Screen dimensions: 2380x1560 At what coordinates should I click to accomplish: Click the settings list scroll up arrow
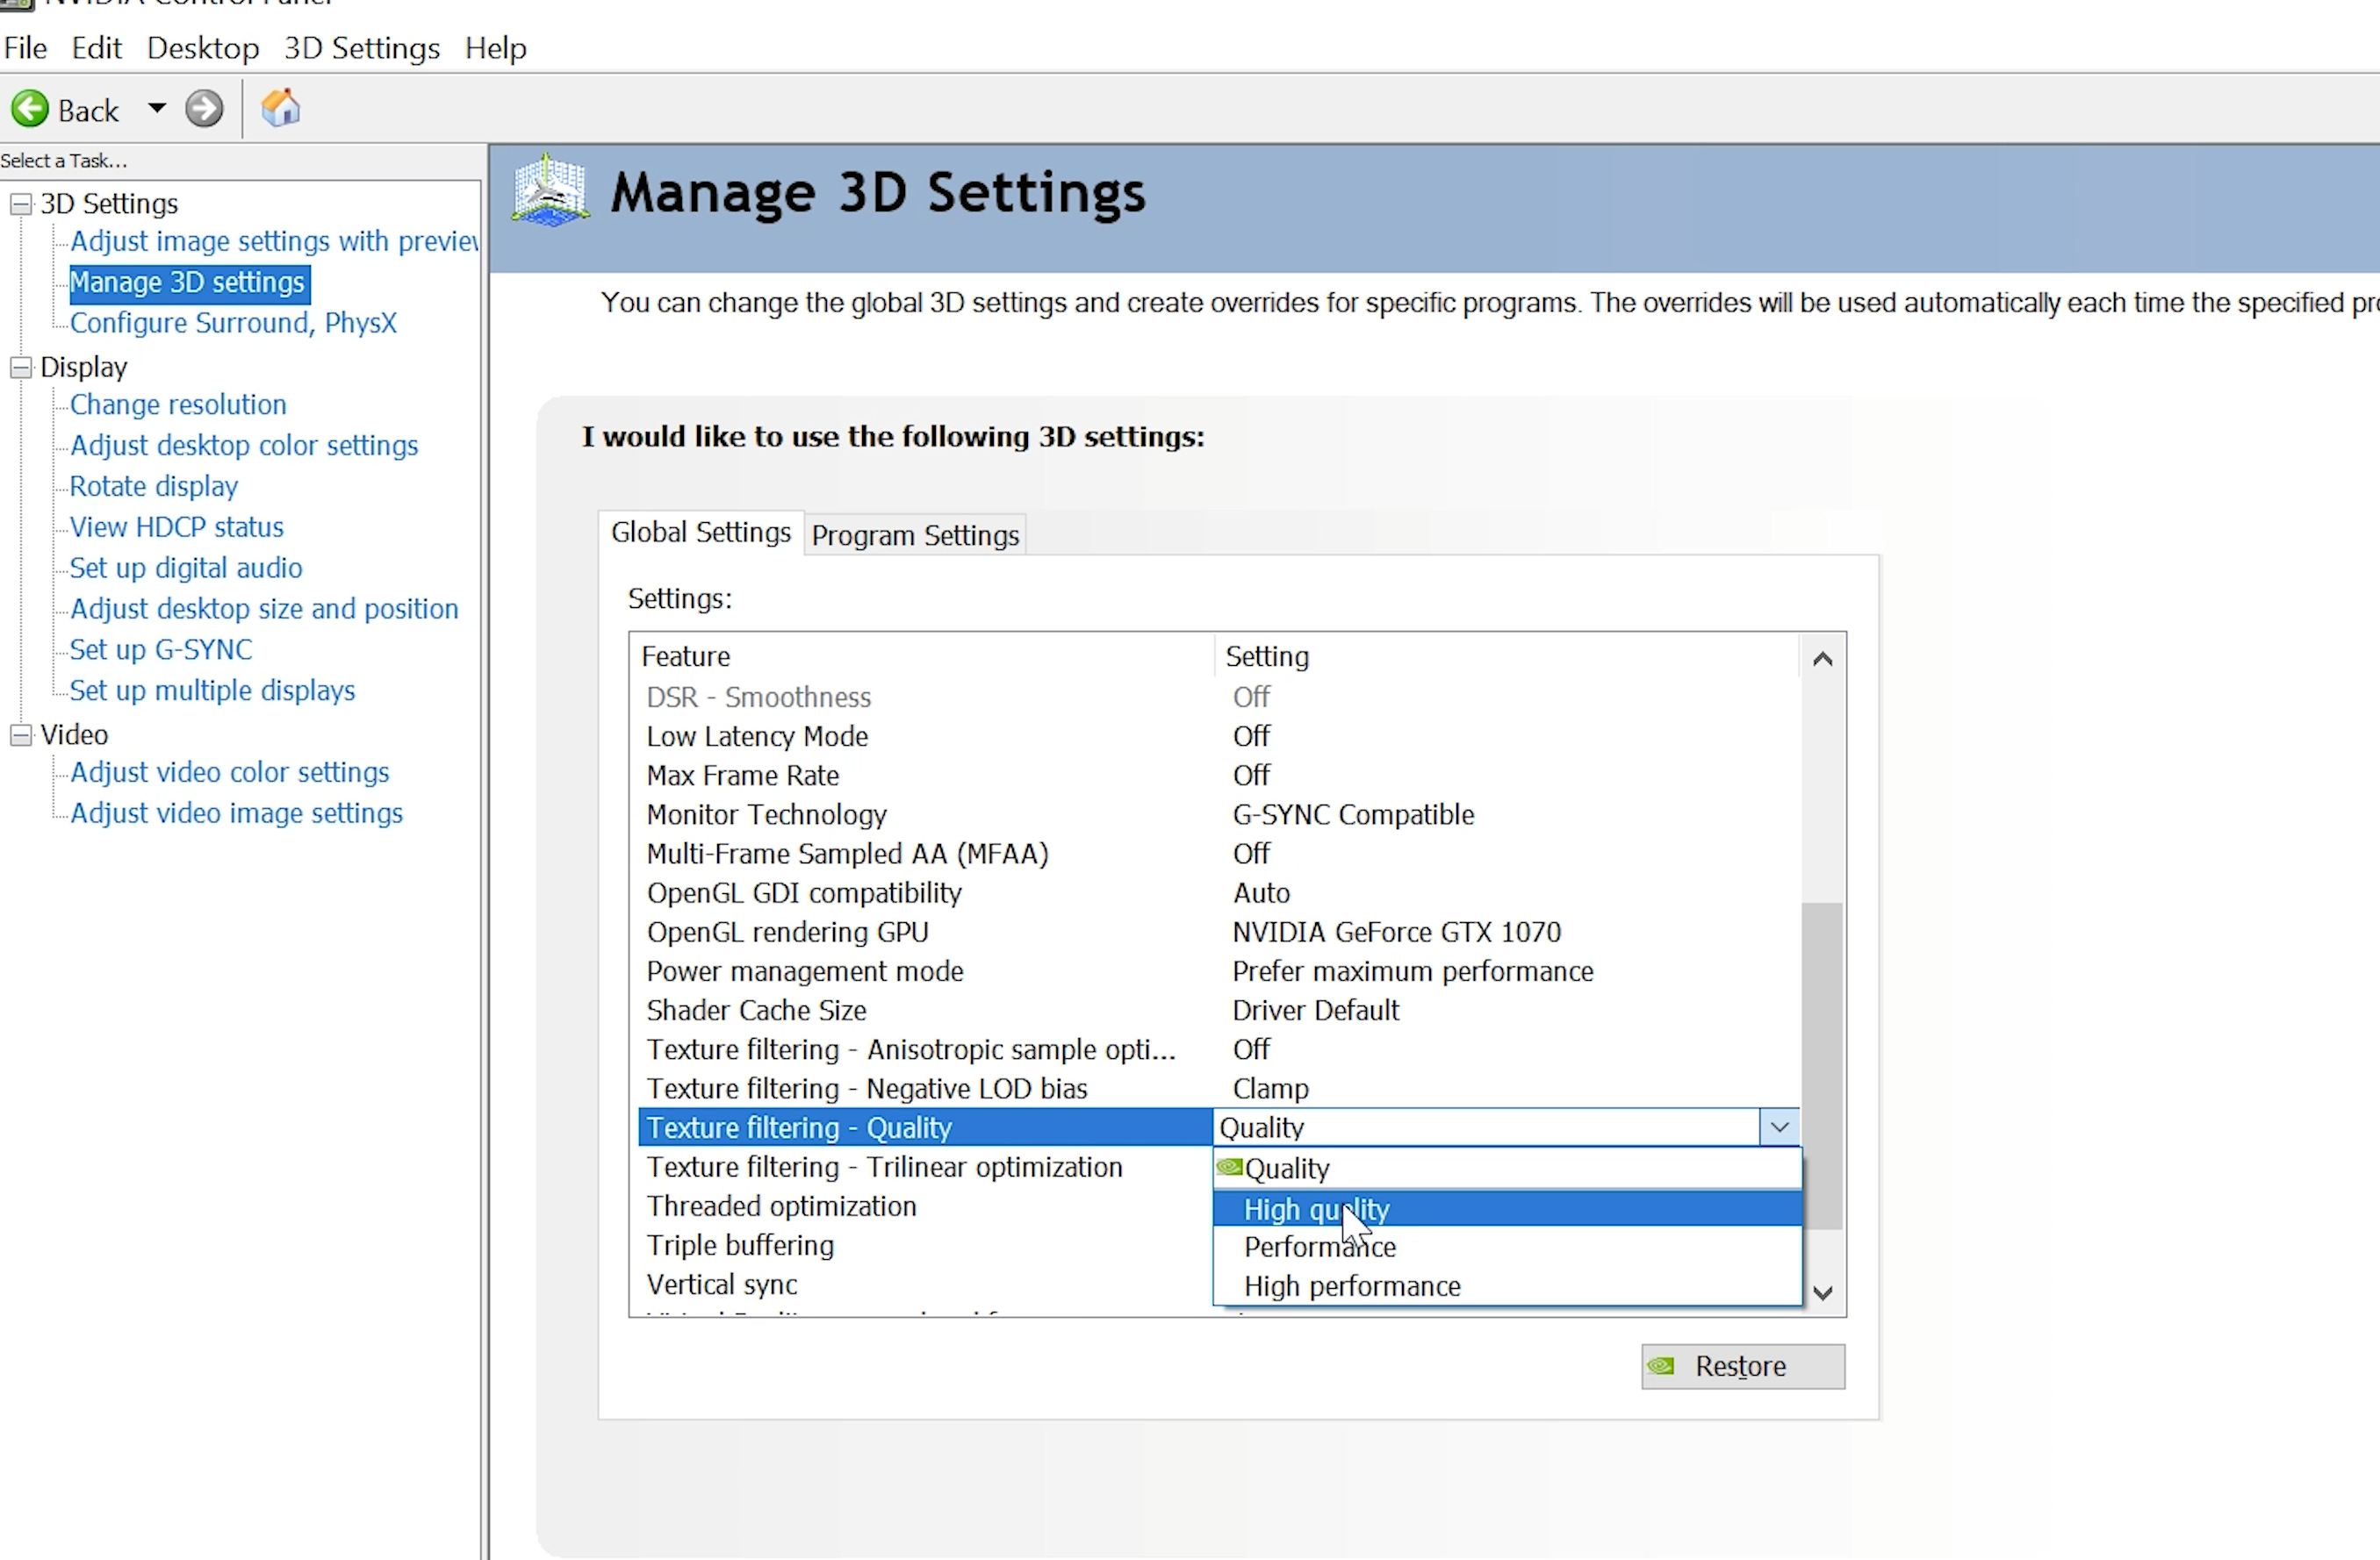coord(1822,659)
